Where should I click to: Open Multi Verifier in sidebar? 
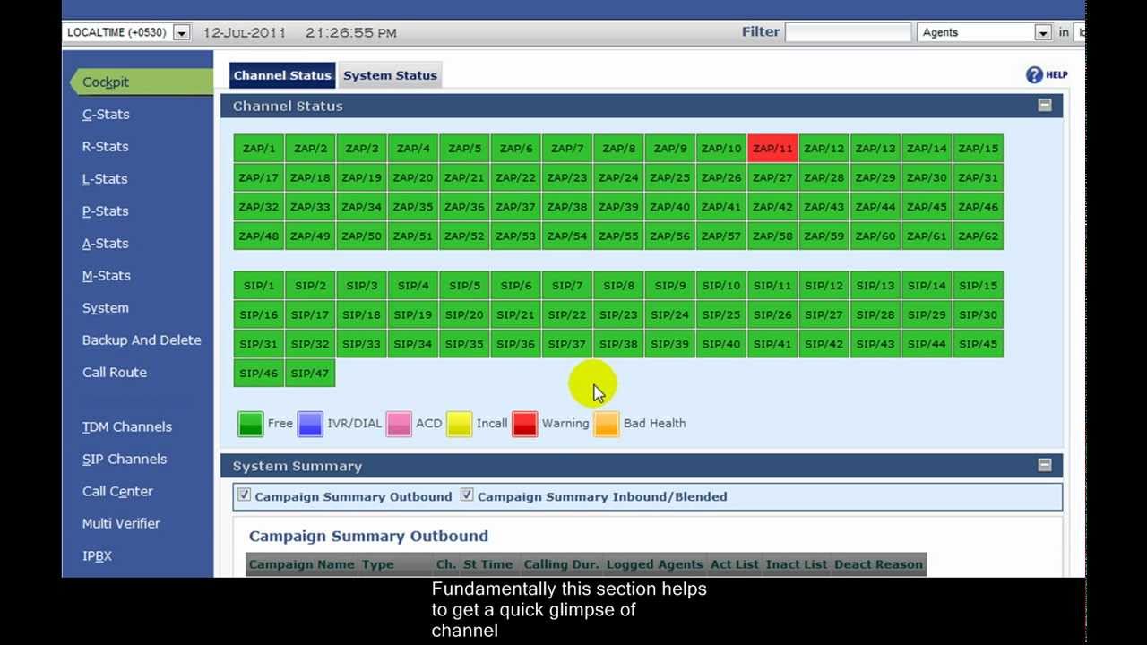coord(121,523)
